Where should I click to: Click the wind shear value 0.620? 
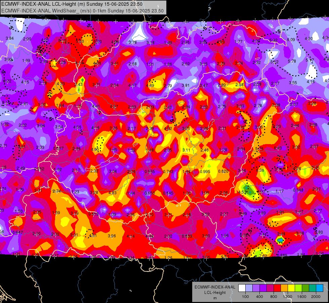[x=223, y=171]
